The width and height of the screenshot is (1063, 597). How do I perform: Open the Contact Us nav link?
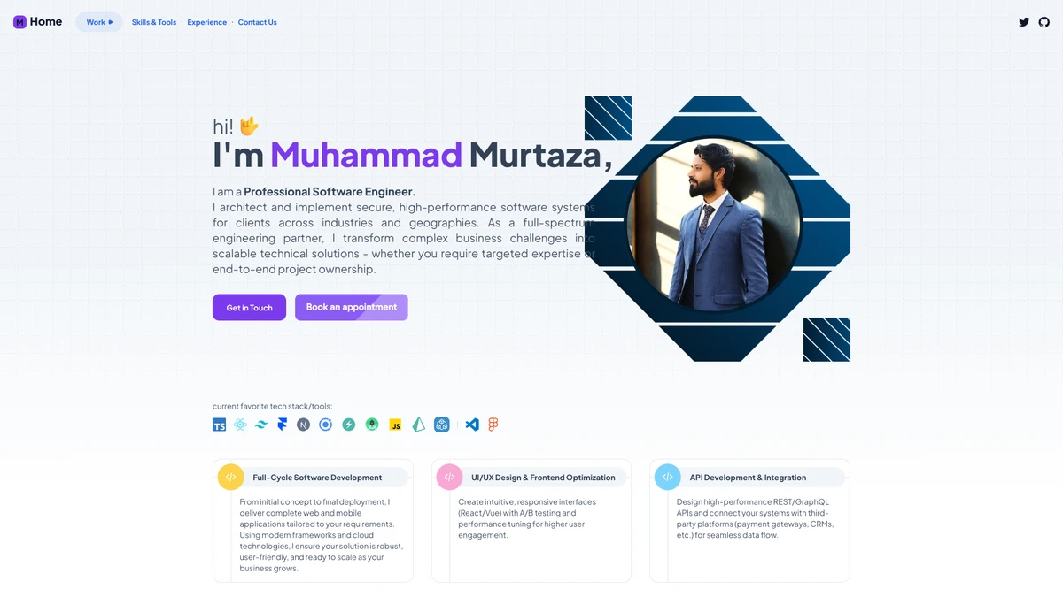tap(258, 22)
